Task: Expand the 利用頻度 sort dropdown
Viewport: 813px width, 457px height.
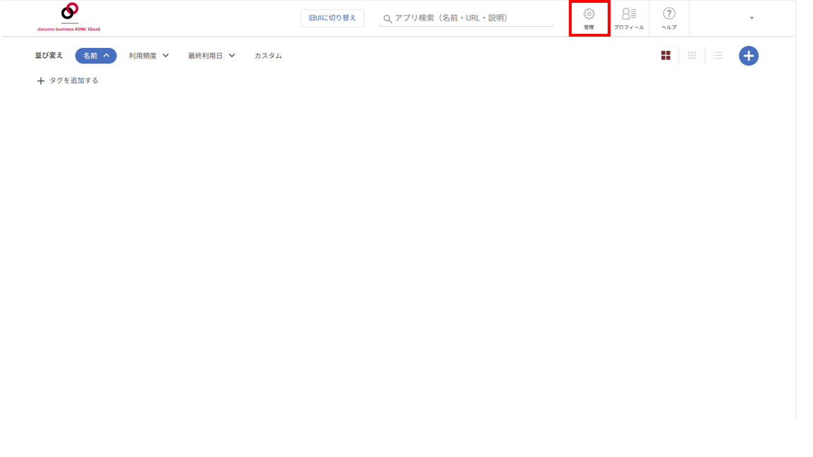Action: 149,56
